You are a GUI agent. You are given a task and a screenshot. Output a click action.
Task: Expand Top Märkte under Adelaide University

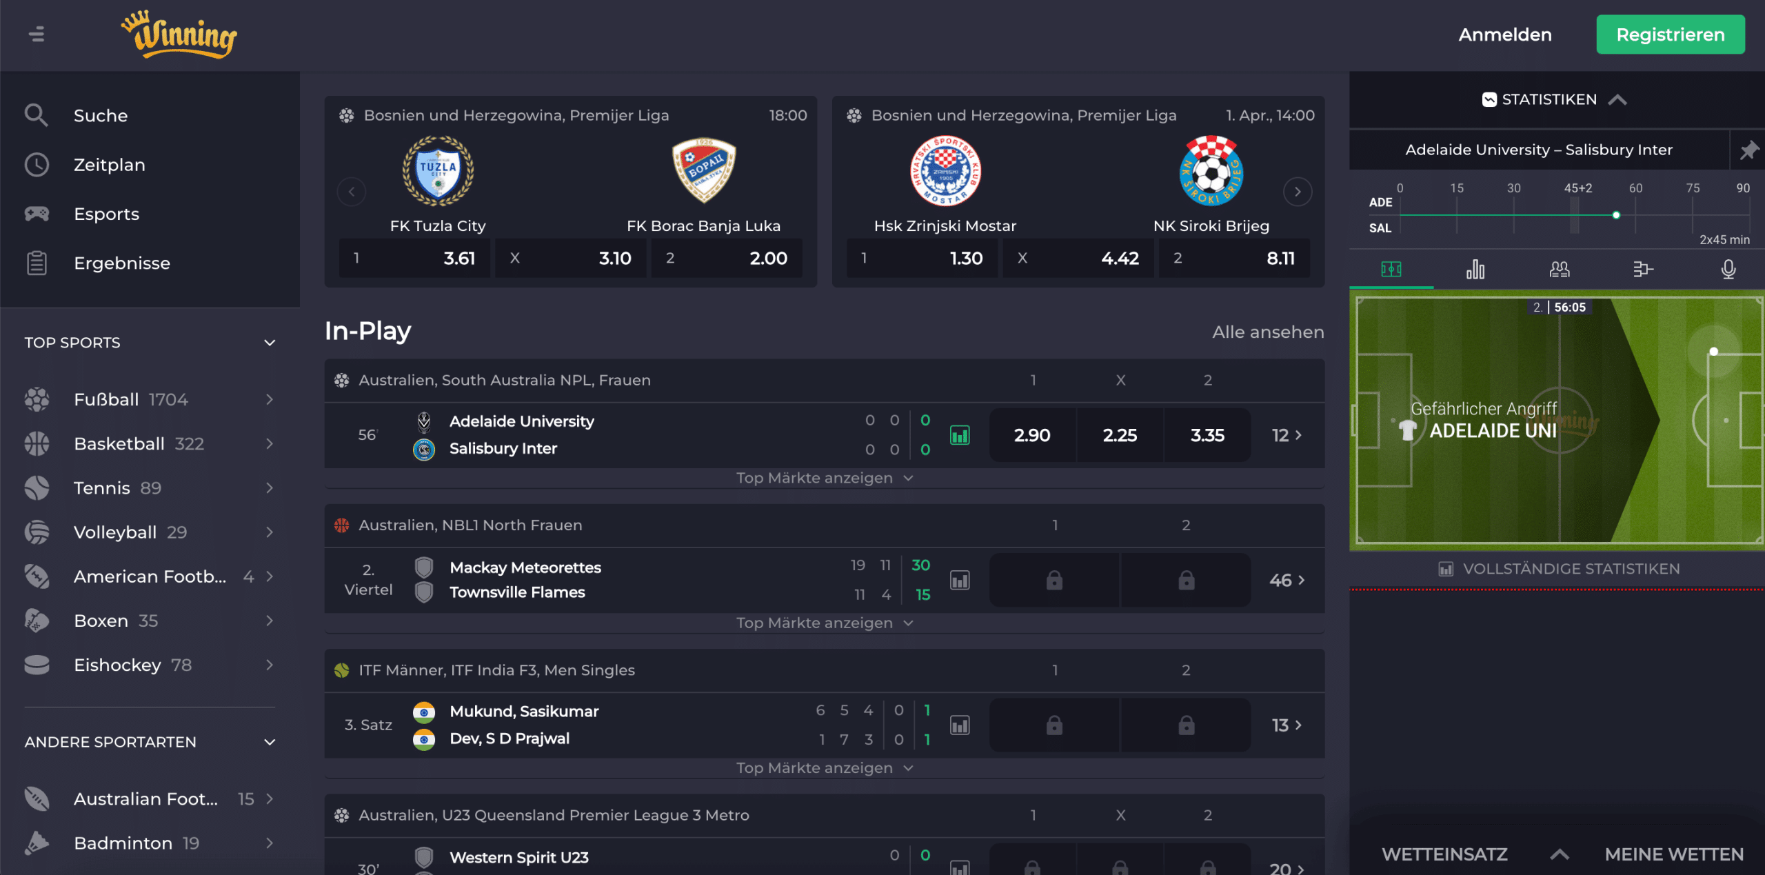click(825, 478)
